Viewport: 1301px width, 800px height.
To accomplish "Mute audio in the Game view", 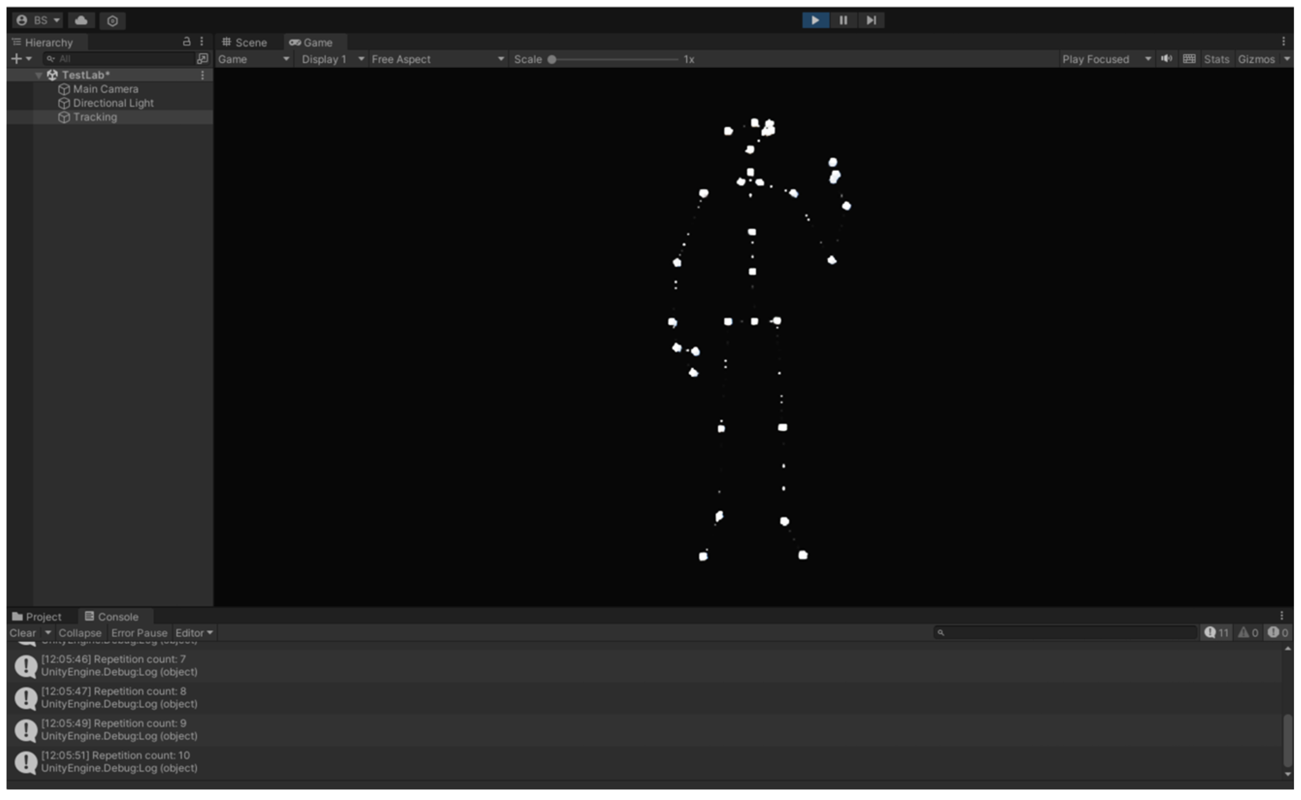I will coord(1166,59).
